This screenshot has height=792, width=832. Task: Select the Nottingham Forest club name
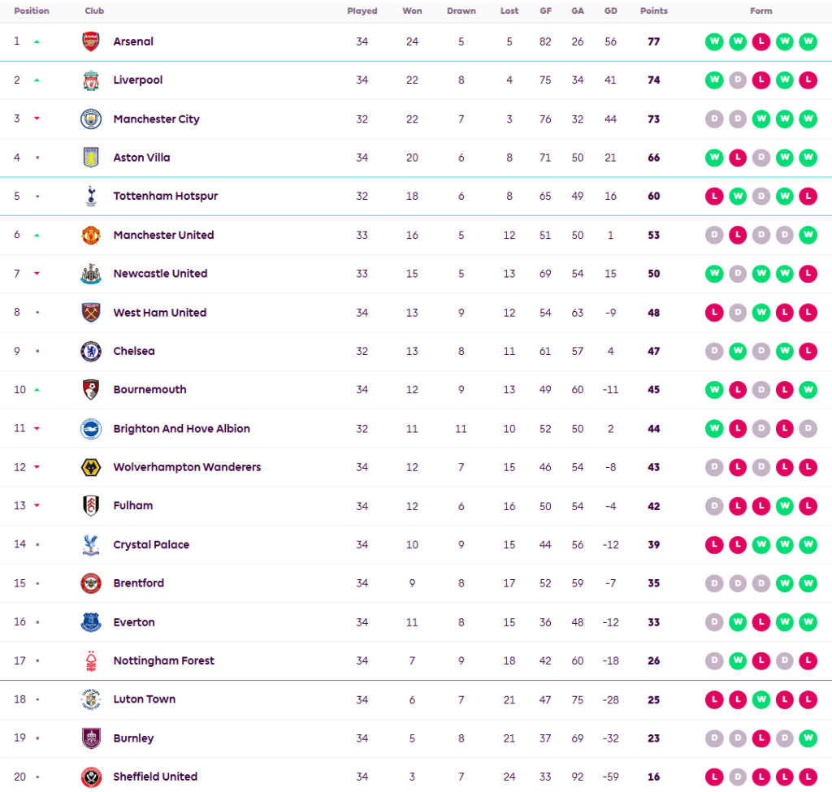[163, 661]
